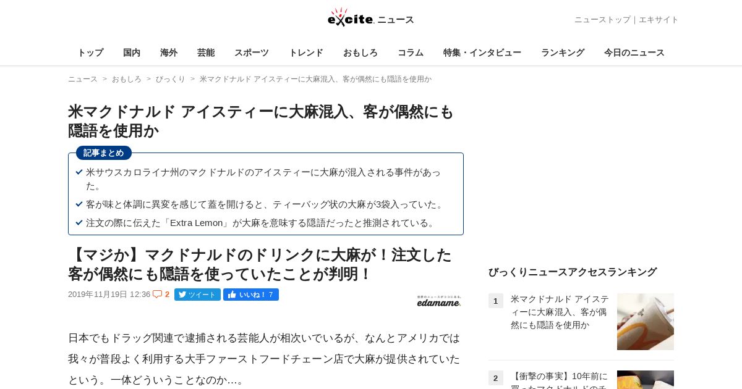Click summary line about ティーバッグ状の大麻が3袋

tap(266, 204)
